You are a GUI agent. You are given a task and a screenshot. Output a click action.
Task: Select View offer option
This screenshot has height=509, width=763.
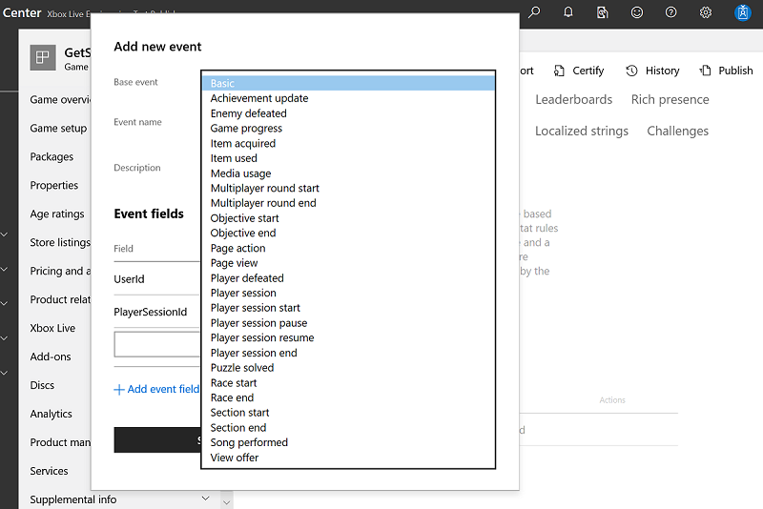click(x=348, y=458)
